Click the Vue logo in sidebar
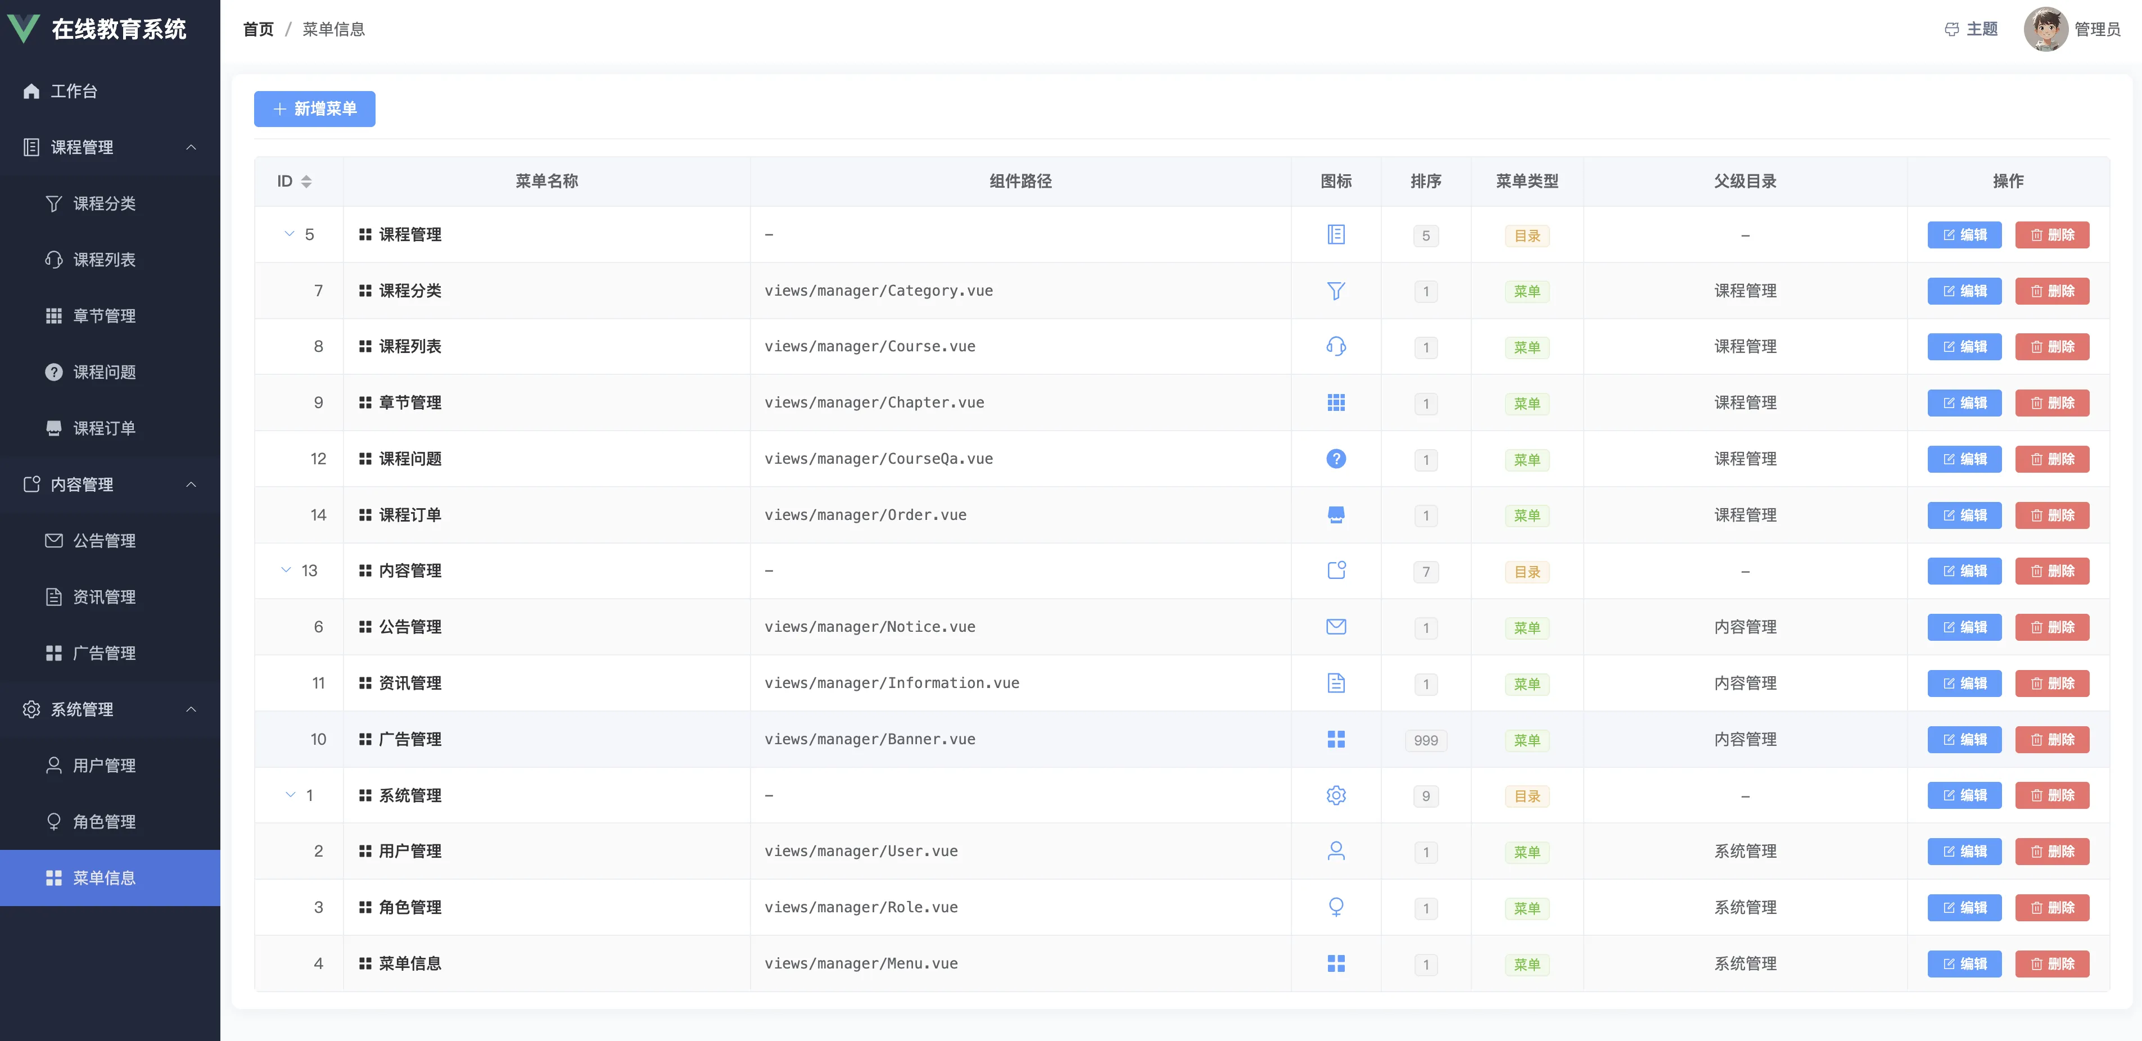This screenshot has height=1041, width=2142. tap(23, 28)
